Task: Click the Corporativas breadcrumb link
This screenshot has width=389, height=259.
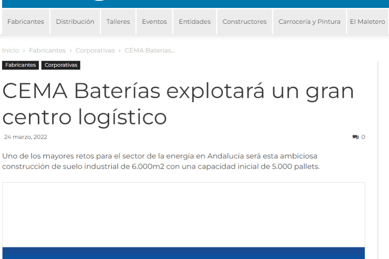Action: click(95, 51)
